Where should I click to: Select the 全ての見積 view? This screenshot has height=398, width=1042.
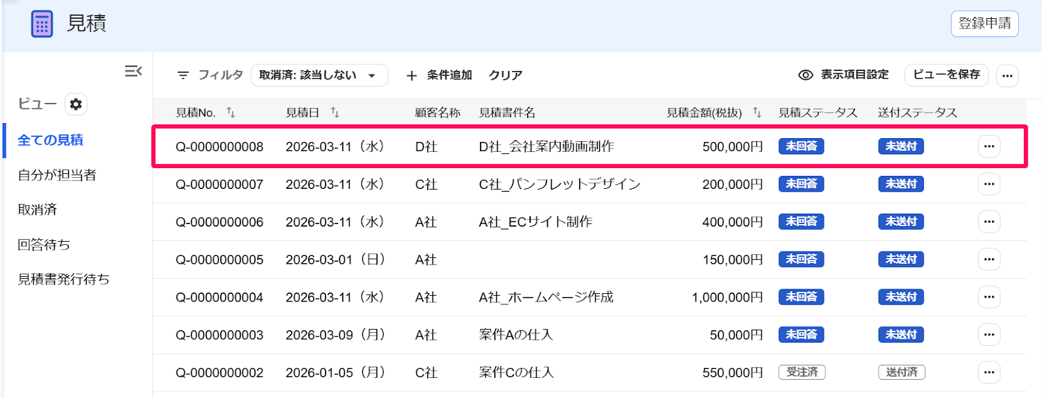[50, 140]
